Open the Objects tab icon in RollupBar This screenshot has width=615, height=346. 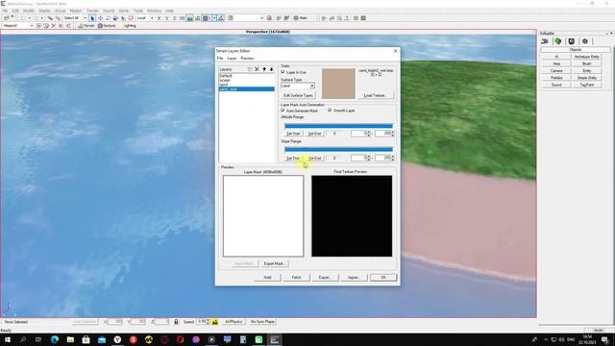tap(545, 41)
